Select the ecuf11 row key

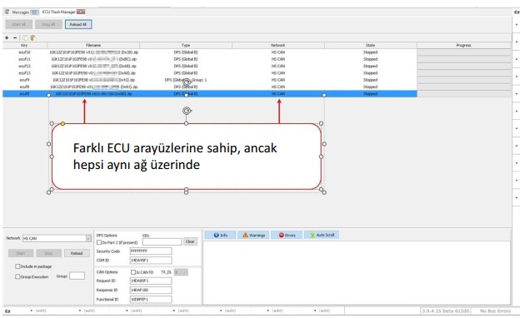24,59
